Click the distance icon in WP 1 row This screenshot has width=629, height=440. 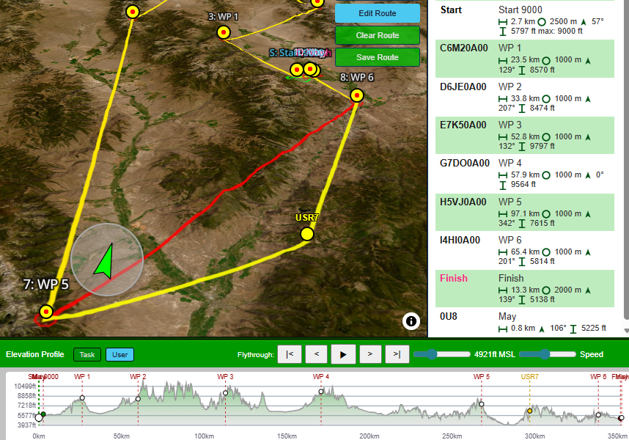(503, 61)
